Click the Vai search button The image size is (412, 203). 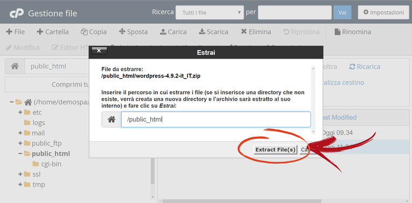click(x=342, y=12)
